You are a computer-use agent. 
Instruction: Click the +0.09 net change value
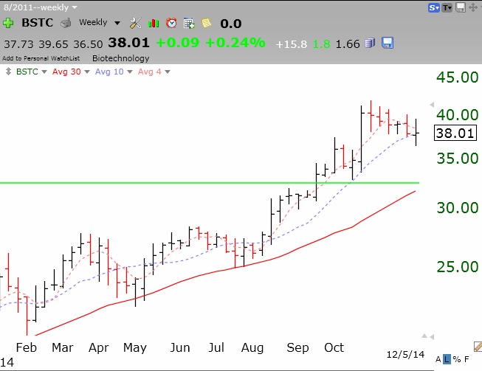click(x=178, y=43)
